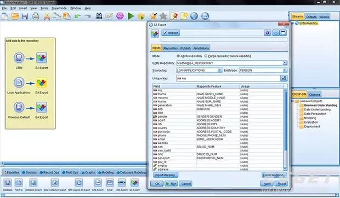This screenshot has width=340, height=198.
Task: Open the Tools menu
Action: (x=44, y=8)
